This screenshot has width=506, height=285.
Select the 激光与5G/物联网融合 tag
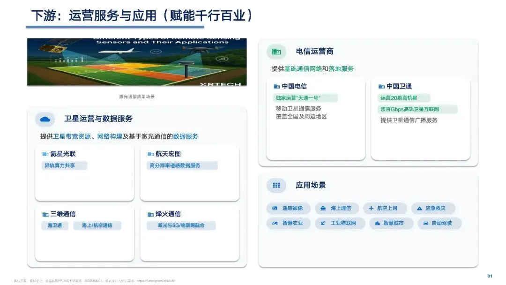(181, 225)
